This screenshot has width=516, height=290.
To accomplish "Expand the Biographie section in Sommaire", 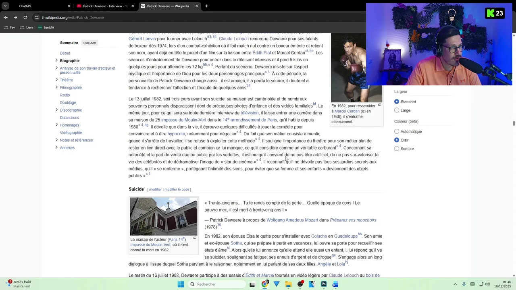I will click(56, 60).
